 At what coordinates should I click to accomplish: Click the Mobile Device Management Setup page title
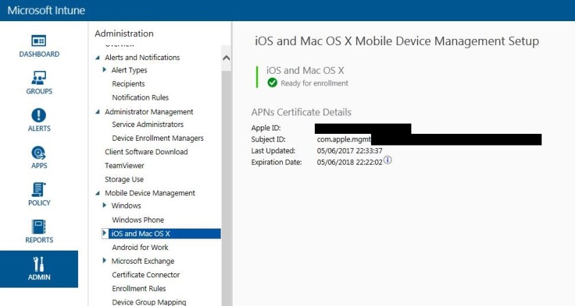pyautogui.click(x=397, y=40)
